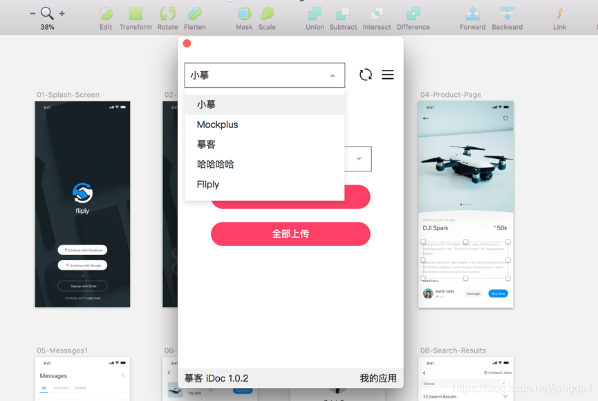Select the 08-Search-Results artboard label
Image resolution: width=598 pixels, height=401 pixels.
453,351
